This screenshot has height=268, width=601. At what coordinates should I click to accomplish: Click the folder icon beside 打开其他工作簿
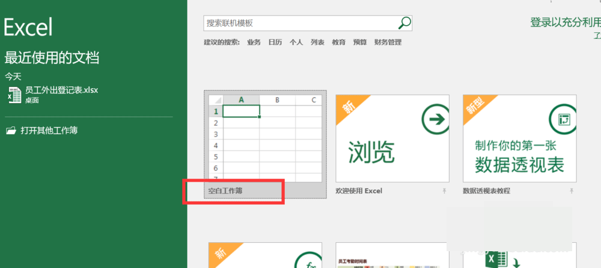click(11, 131)
